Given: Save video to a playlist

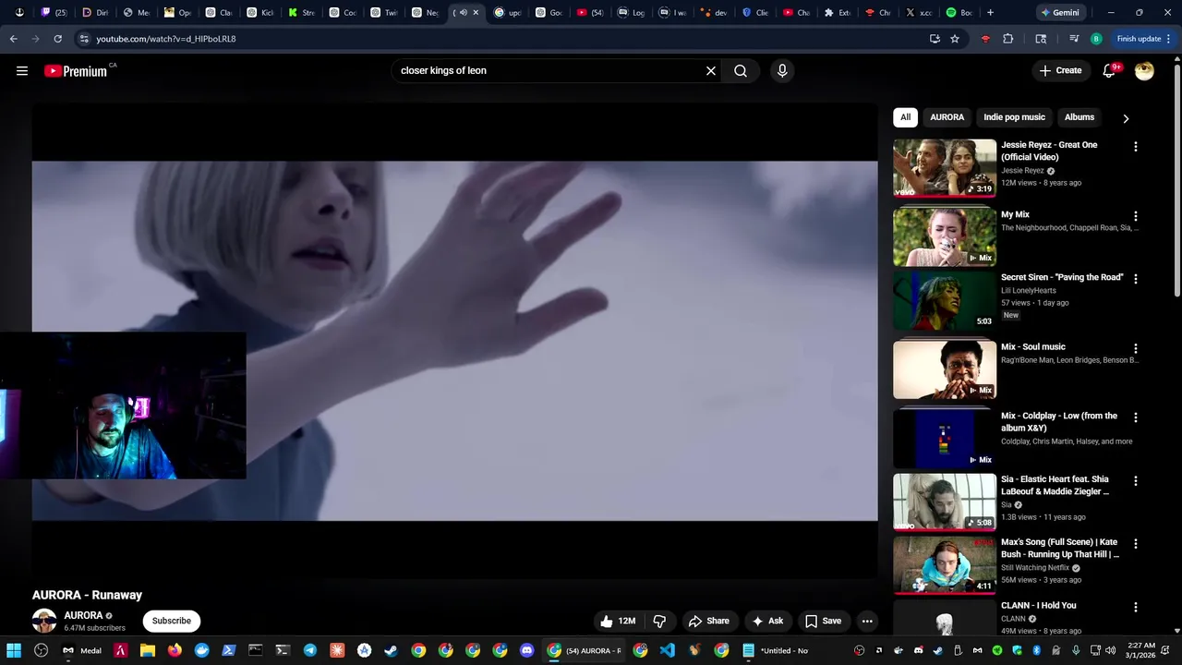Looking at the screenshot, I should 823,622.
